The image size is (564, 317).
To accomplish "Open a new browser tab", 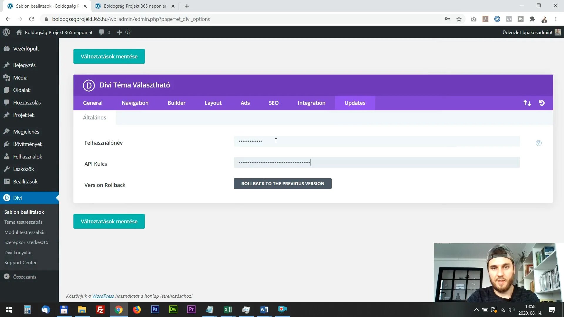I will [x=187, y=6].
